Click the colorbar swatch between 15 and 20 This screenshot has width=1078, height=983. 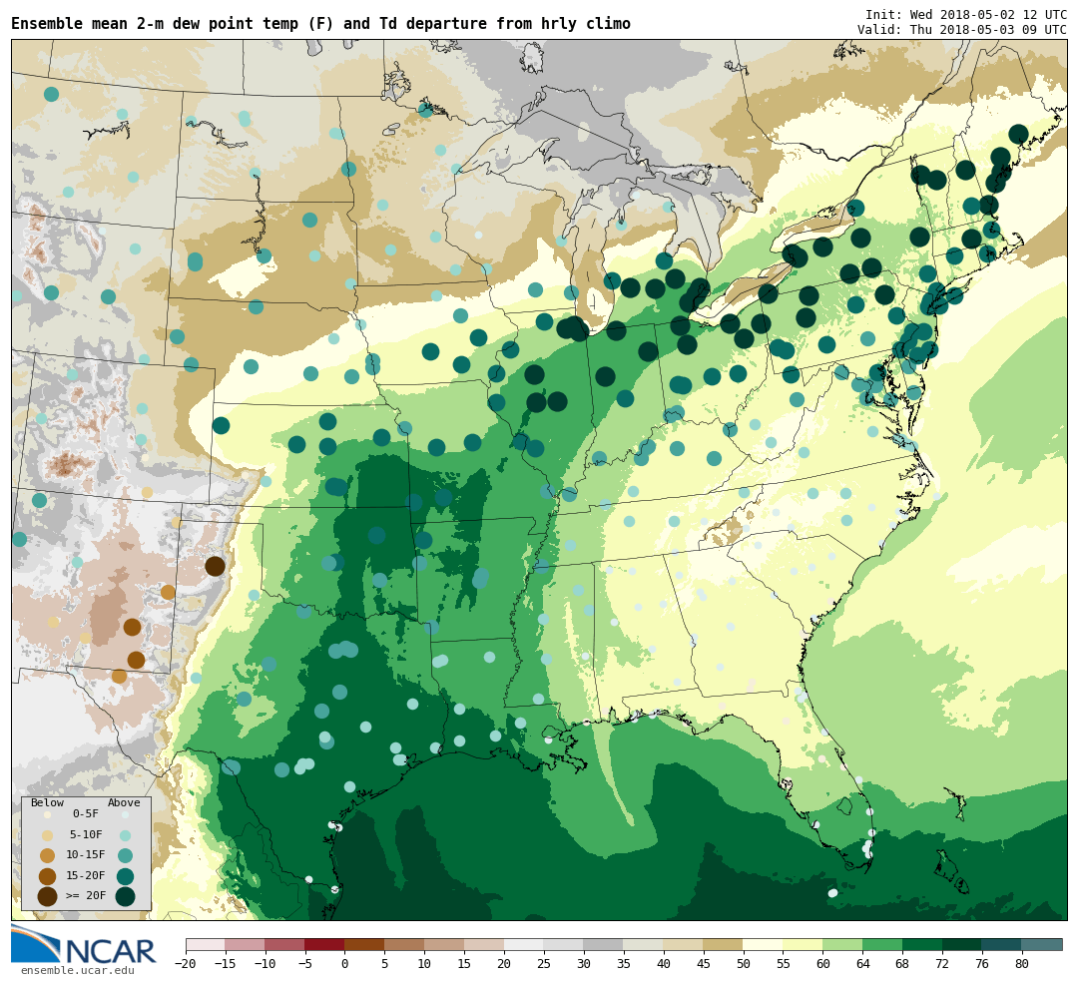484,944
